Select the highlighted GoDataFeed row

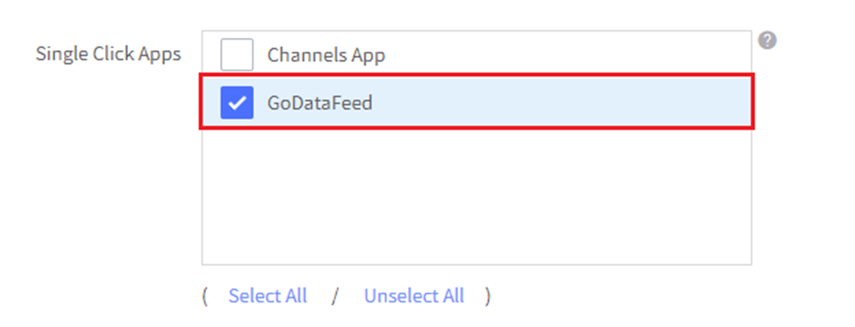pos(476,102)
